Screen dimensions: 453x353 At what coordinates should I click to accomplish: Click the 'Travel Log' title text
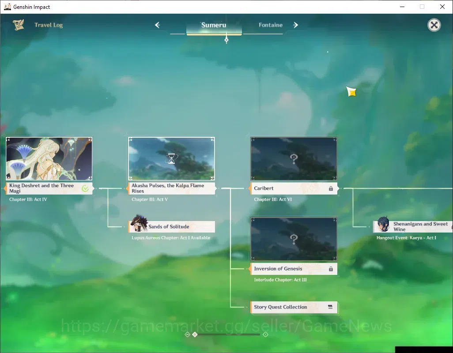click(x=49, y=25)
